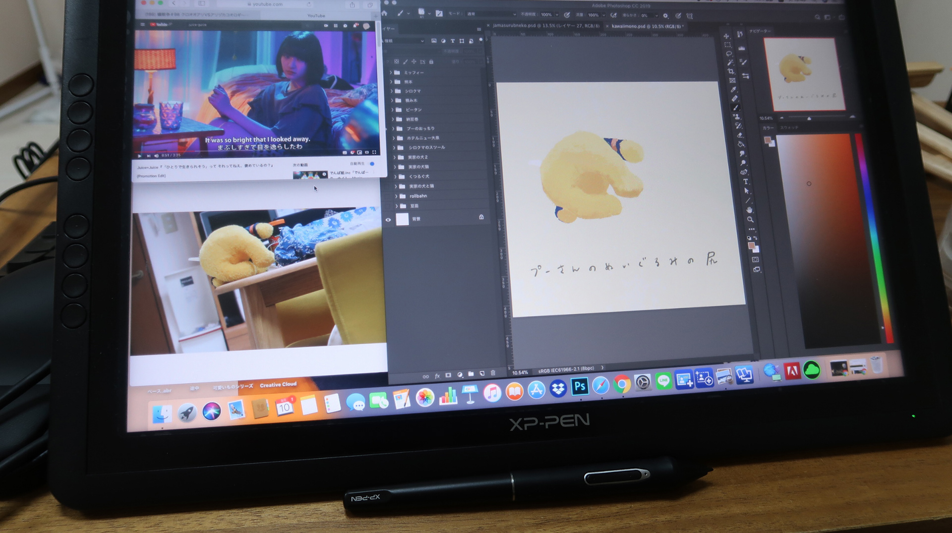The height and width of the screenshot is (533, 952).
Task: Click the Safari share button
Action: (352, 4)
